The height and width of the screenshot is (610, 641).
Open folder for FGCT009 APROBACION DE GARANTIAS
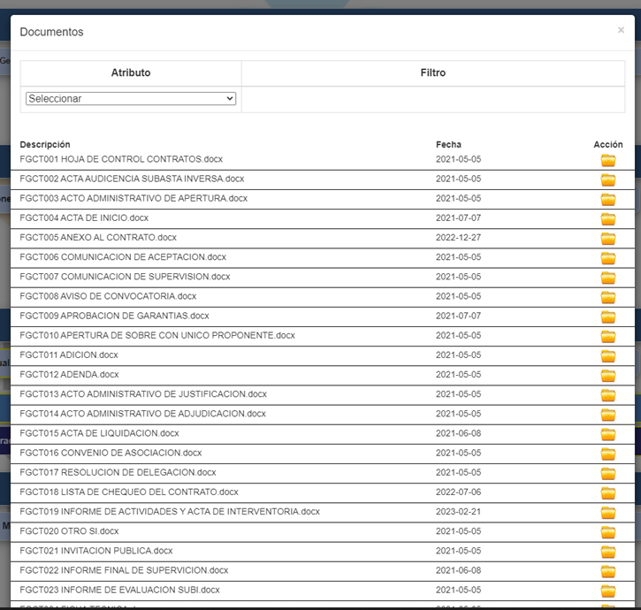[x=607, y=316]
